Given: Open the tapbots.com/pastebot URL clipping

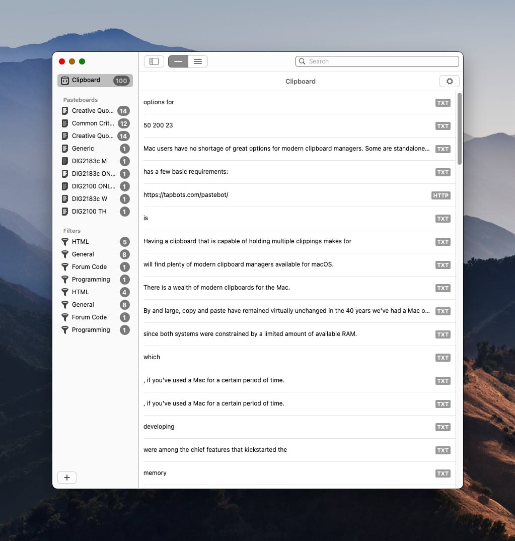Looking at the screenshot, I should 186,195.
